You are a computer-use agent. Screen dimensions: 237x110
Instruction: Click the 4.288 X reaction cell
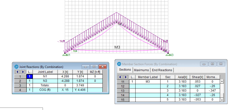(x=65, y=77)
